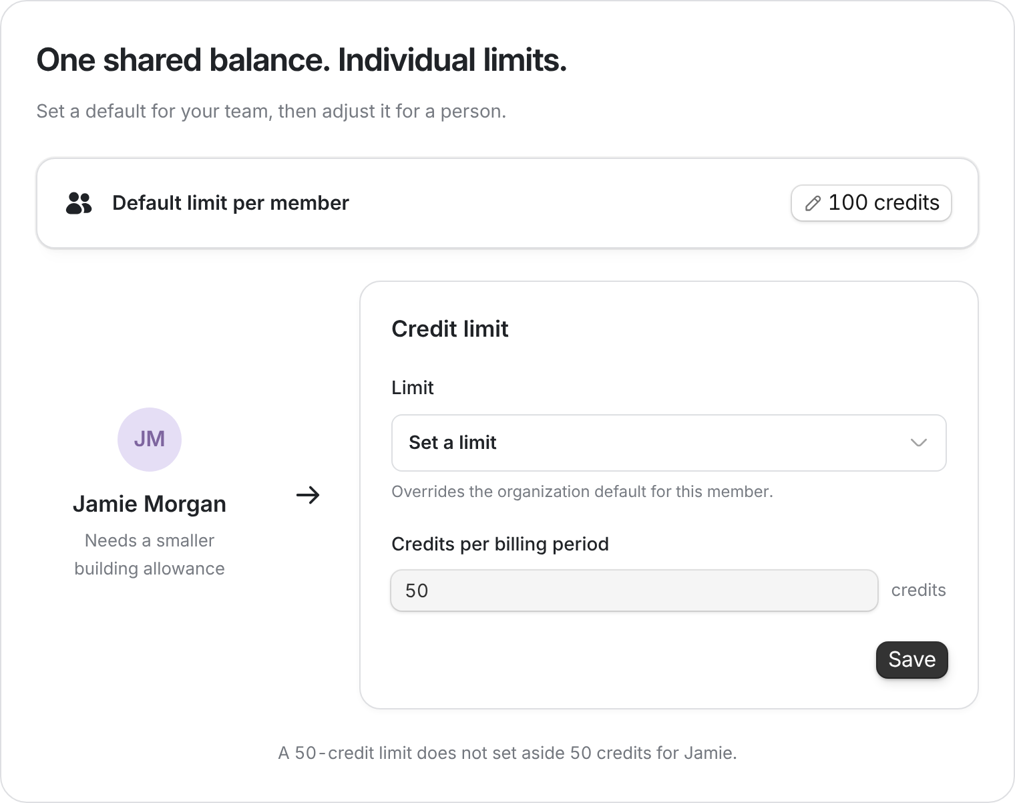Click the pencil edit icon beside 100 credits

tap(813, 203)
